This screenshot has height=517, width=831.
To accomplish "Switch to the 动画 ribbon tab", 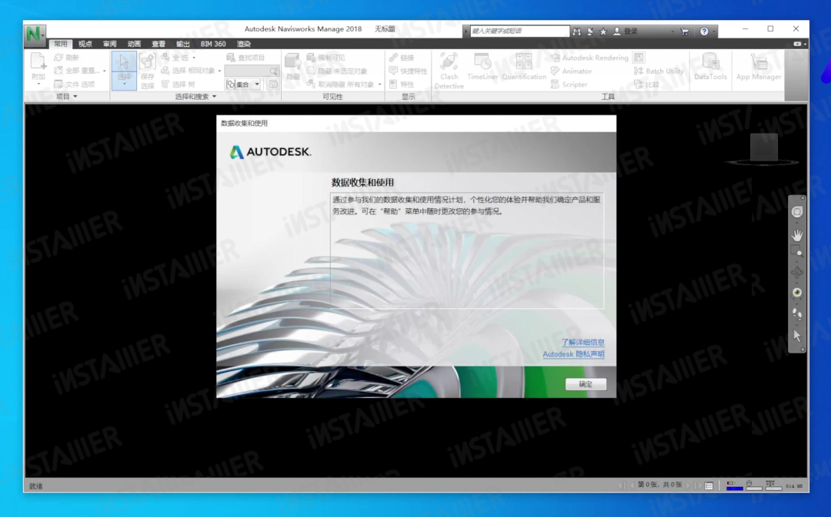I will click(134, 44).
